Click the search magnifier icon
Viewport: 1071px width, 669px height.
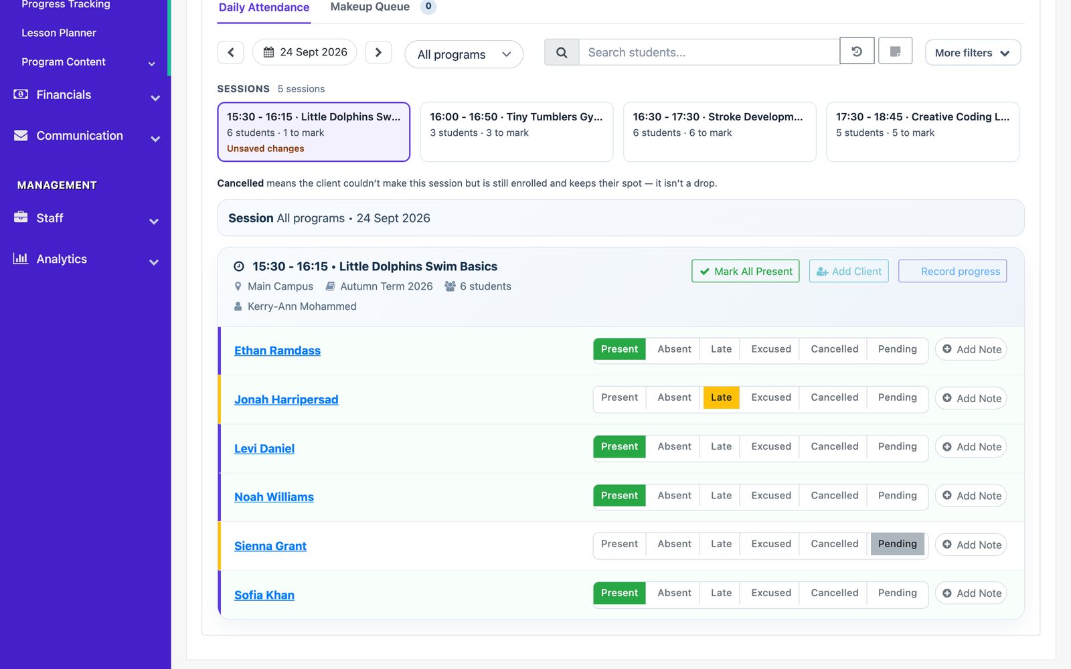[x=562, y=52]
